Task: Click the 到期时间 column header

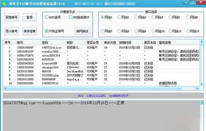Action: tap(130, 43)
